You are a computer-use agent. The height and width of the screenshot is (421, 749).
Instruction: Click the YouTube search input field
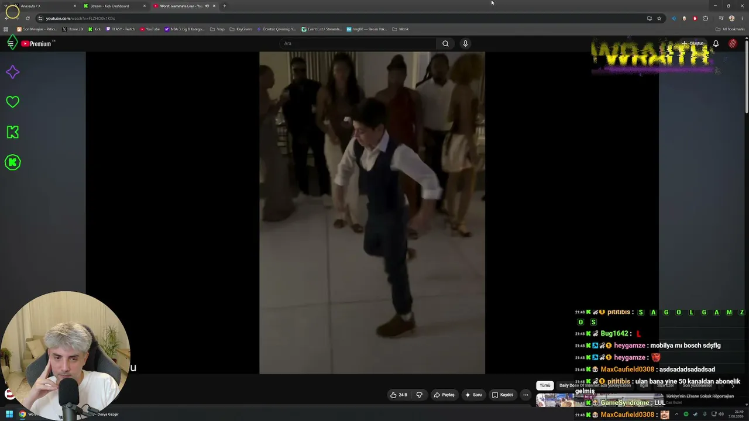pos(358,43)
